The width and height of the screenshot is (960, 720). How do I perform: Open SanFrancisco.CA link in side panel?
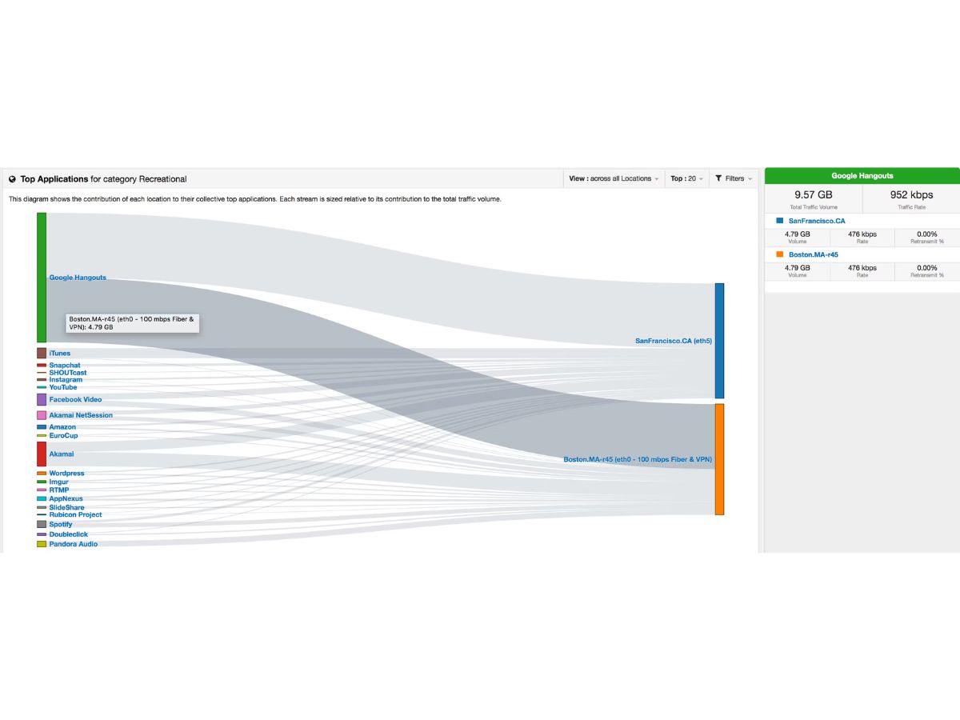[817, 221]
